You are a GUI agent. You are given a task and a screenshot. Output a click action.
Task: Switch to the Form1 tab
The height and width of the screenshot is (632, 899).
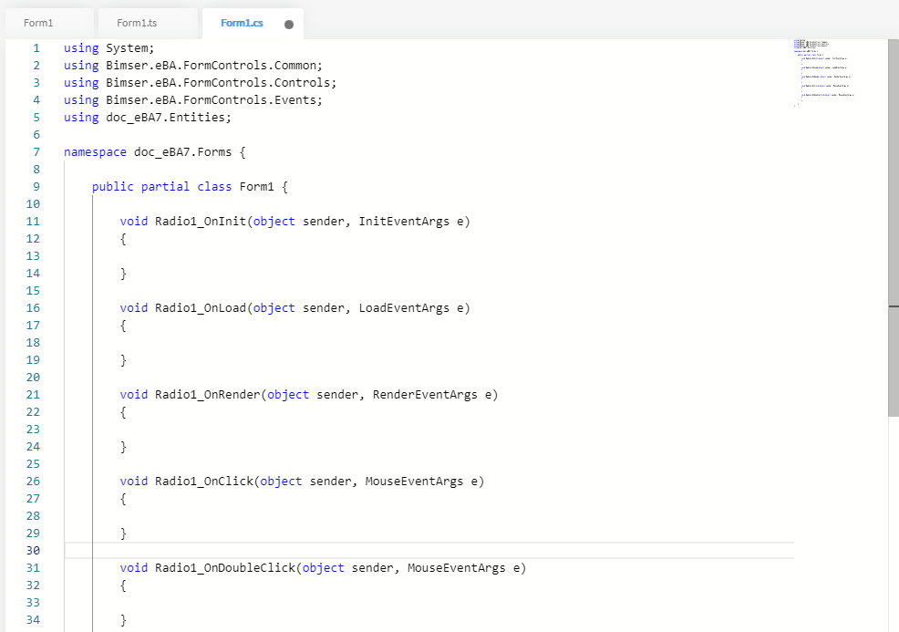39,23
